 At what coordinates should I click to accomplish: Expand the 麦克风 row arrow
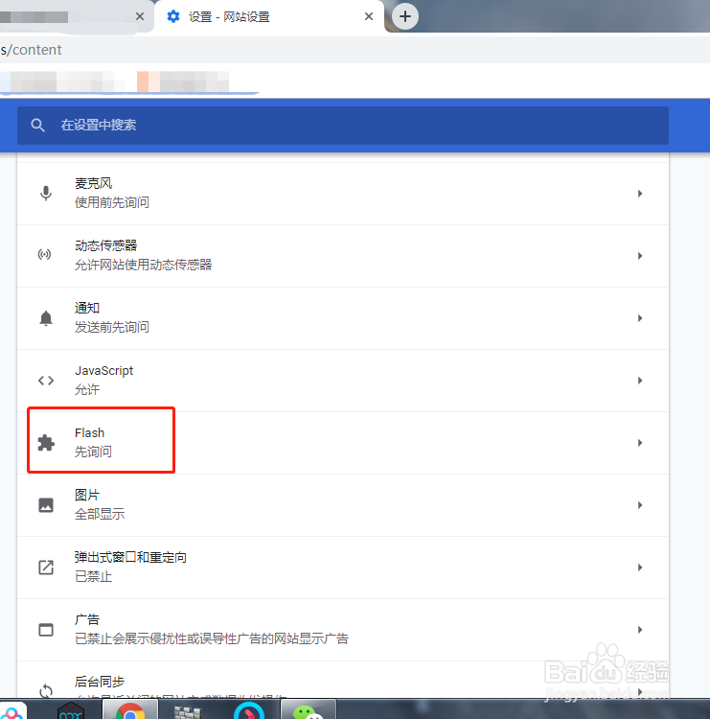[x=640, y=194]
